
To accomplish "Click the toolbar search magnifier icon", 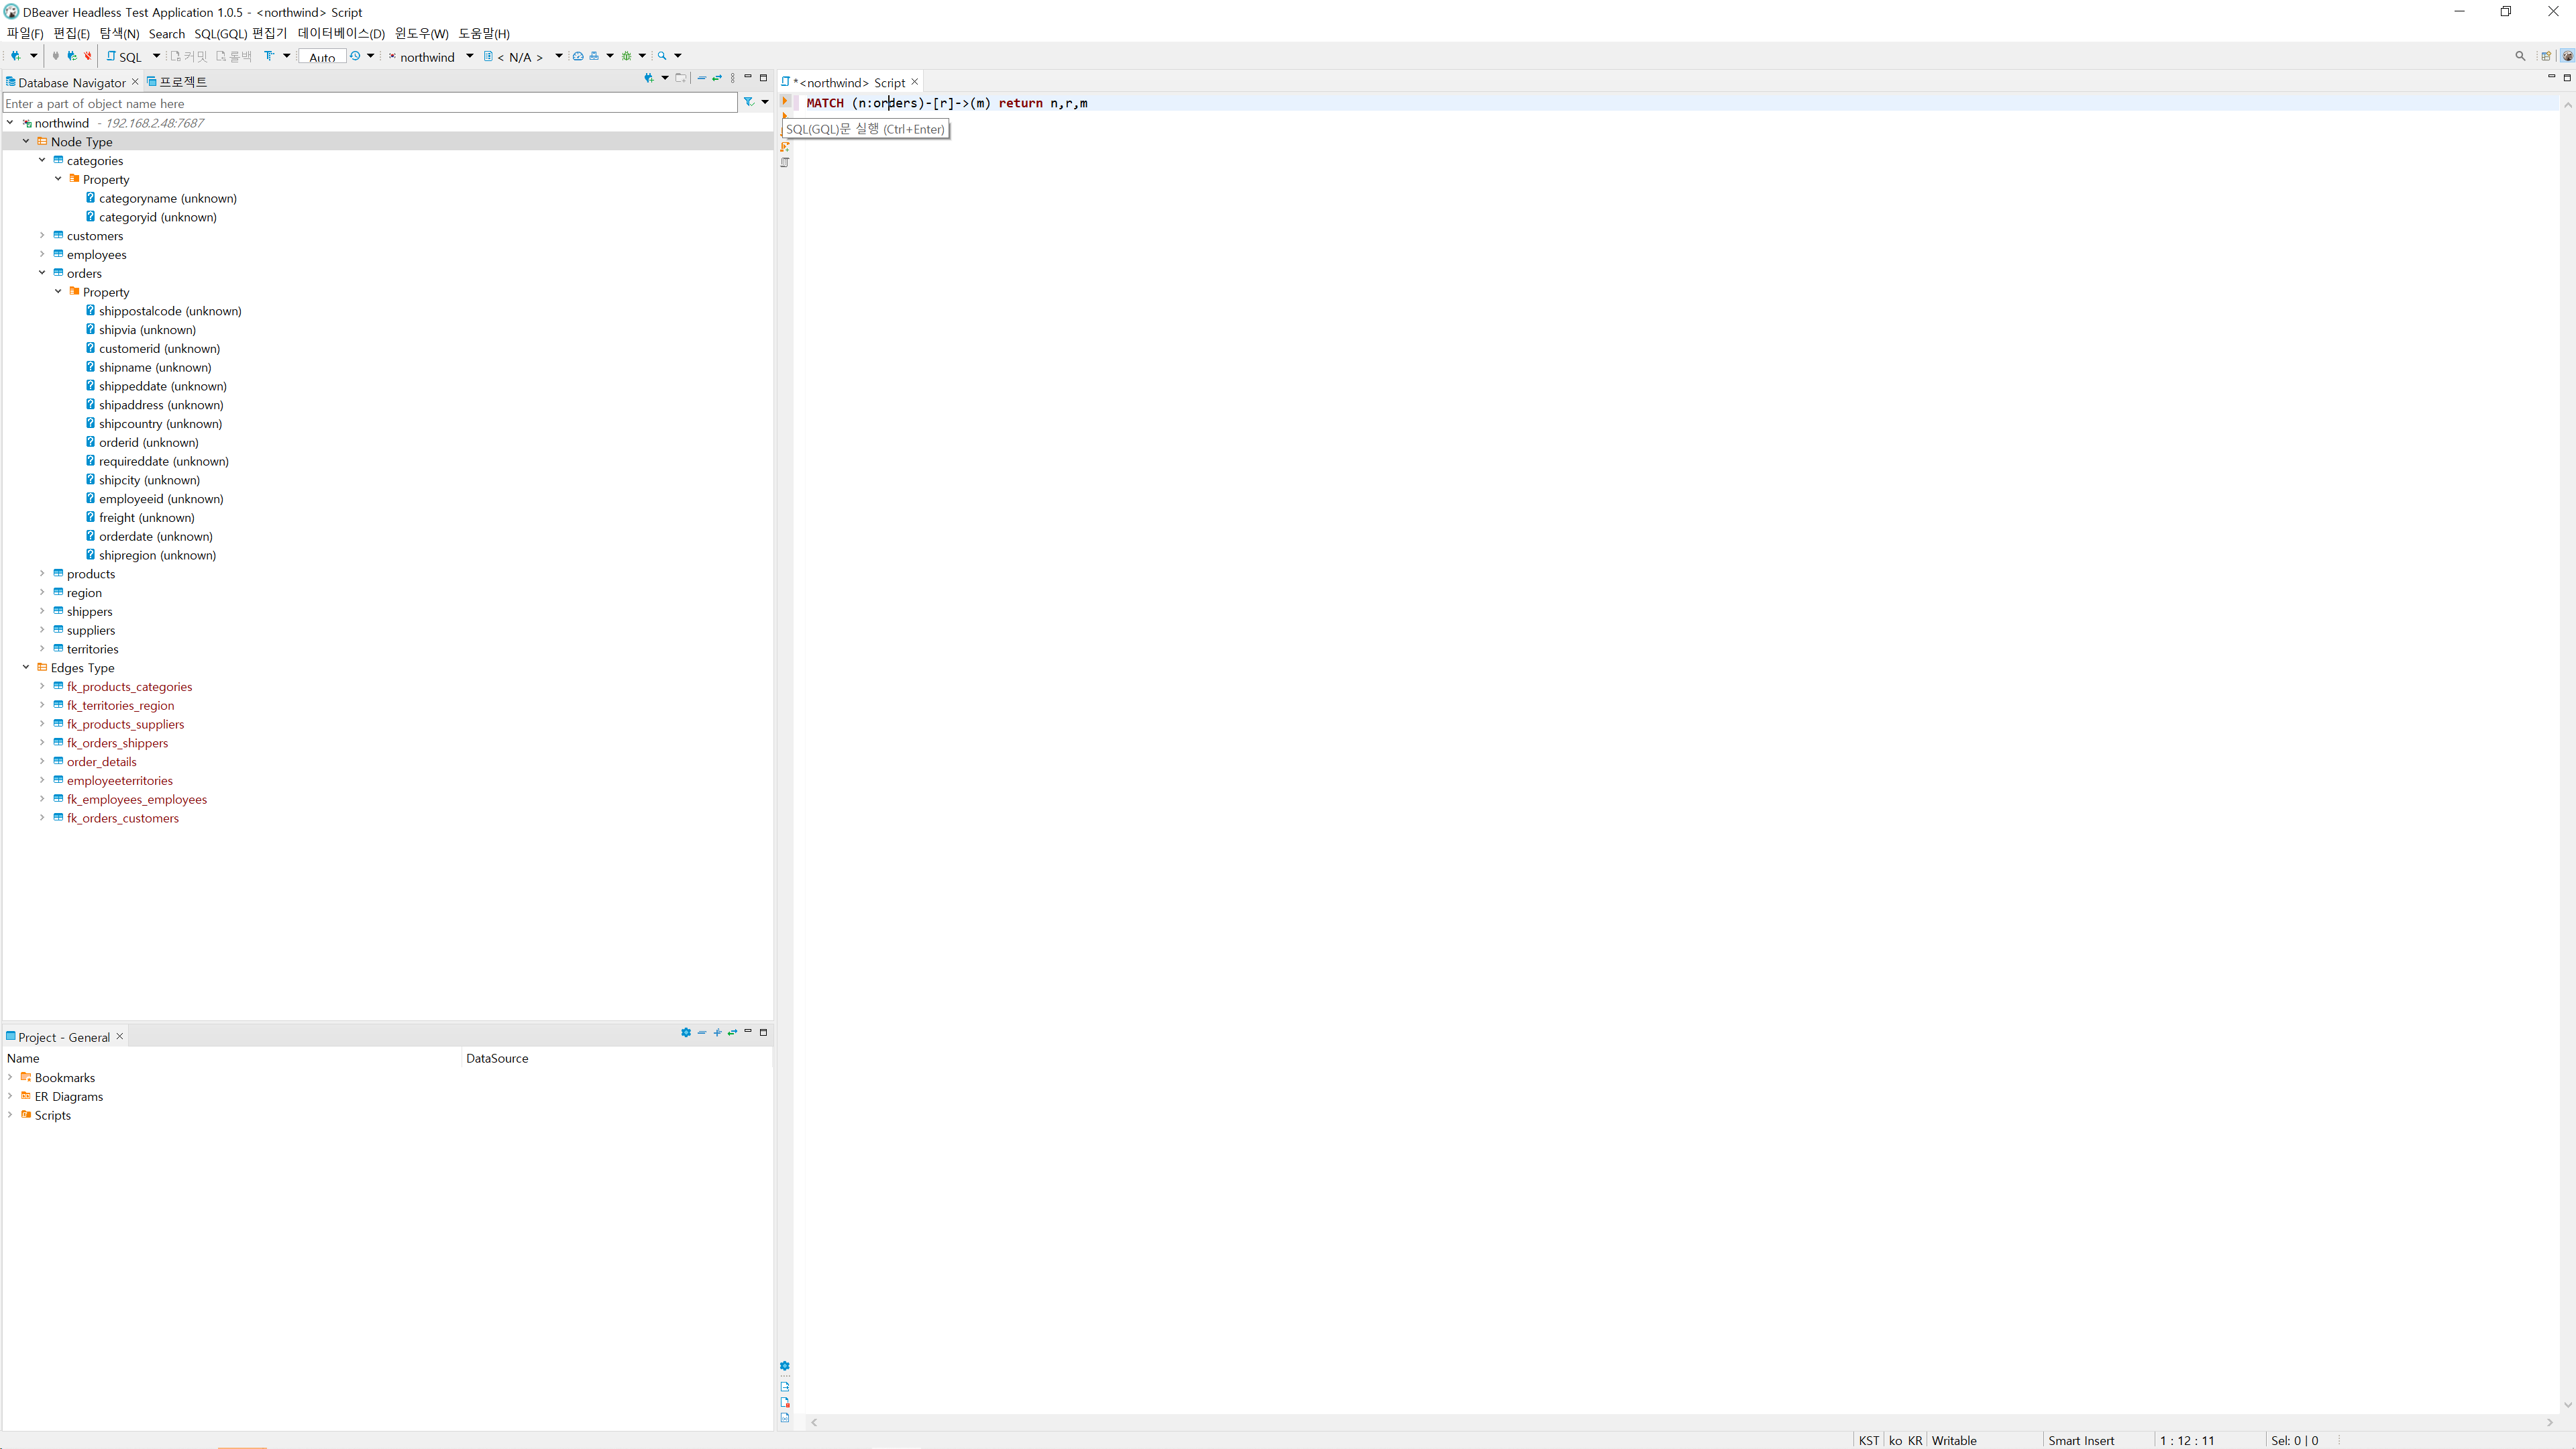I will pyautogui.click(x=662, y=56).
